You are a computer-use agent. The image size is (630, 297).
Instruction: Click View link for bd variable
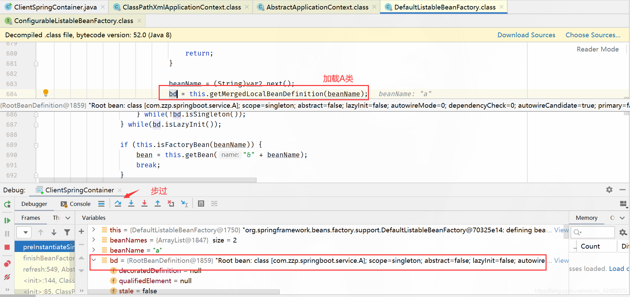click(561, 260)
